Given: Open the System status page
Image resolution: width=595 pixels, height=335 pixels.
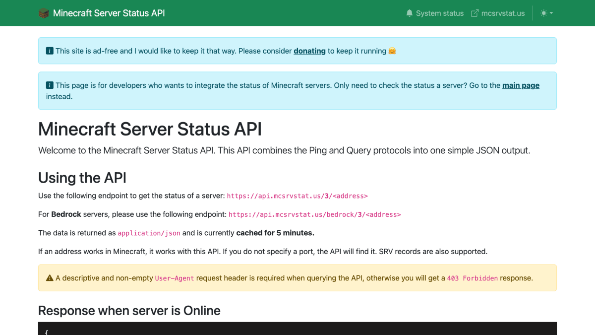Looking at the screenshot, I should click(x=435, y=13).
